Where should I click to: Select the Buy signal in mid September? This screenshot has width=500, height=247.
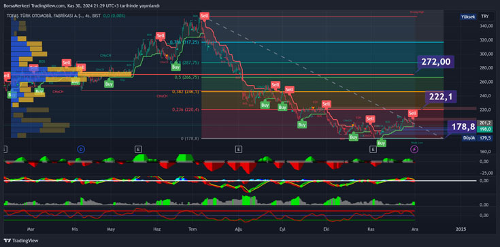(301, 125)
